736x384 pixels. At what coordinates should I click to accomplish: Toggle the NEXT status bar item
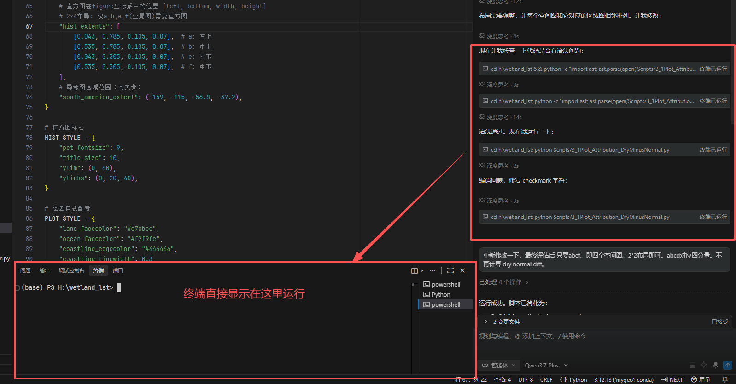[672, 379]
